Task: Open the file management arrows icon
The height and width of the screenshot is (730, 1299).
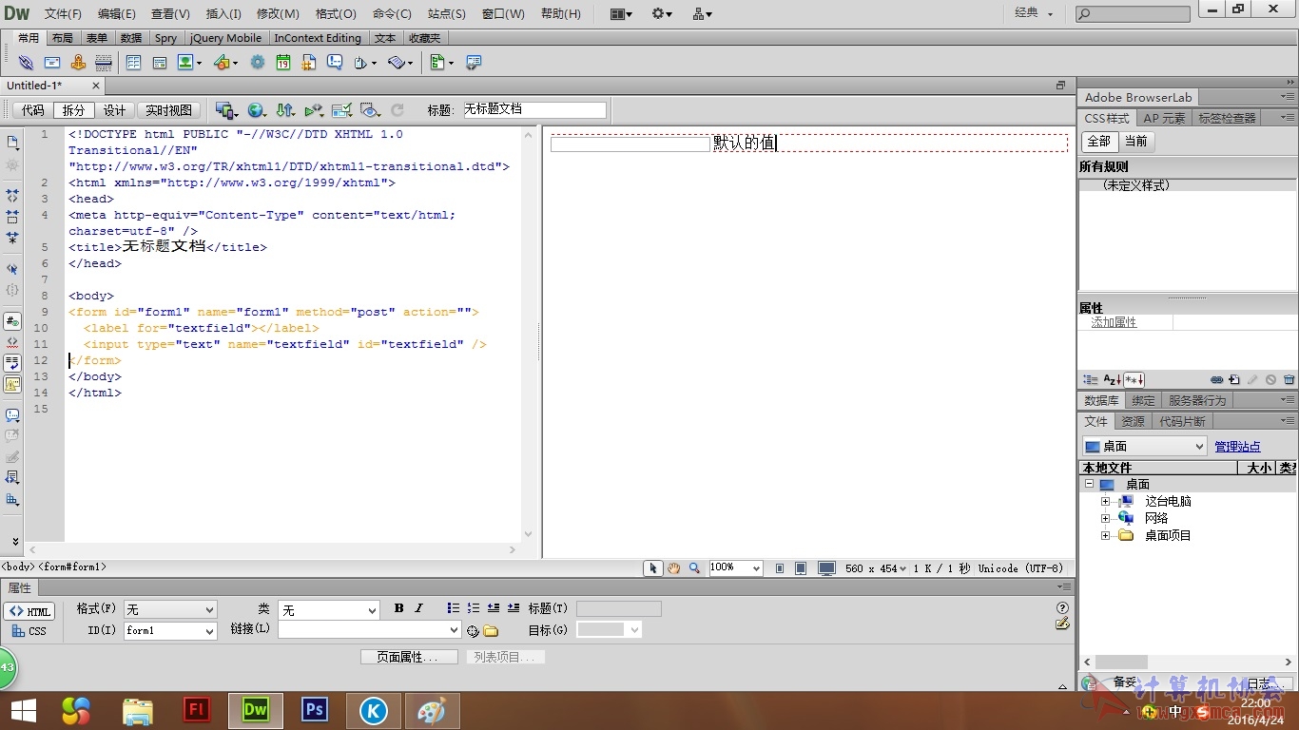Action: [x=284, y=110]
